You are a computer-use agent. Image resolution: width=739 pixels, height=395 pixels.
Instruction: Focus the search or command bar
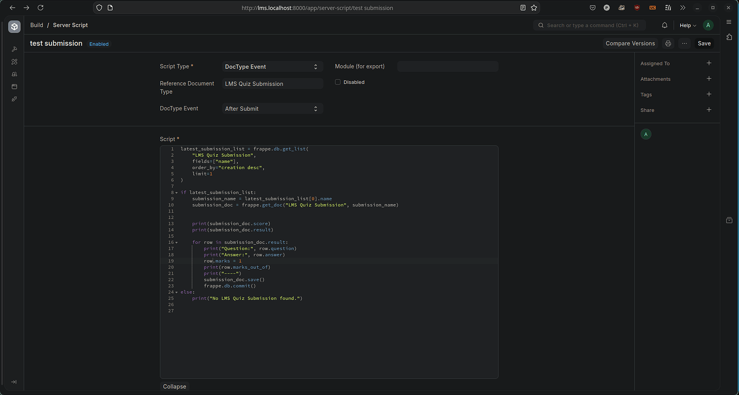point(590,25)
